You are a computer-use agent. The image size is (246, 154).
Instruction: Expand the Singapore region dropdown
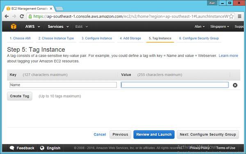(219, 27)
